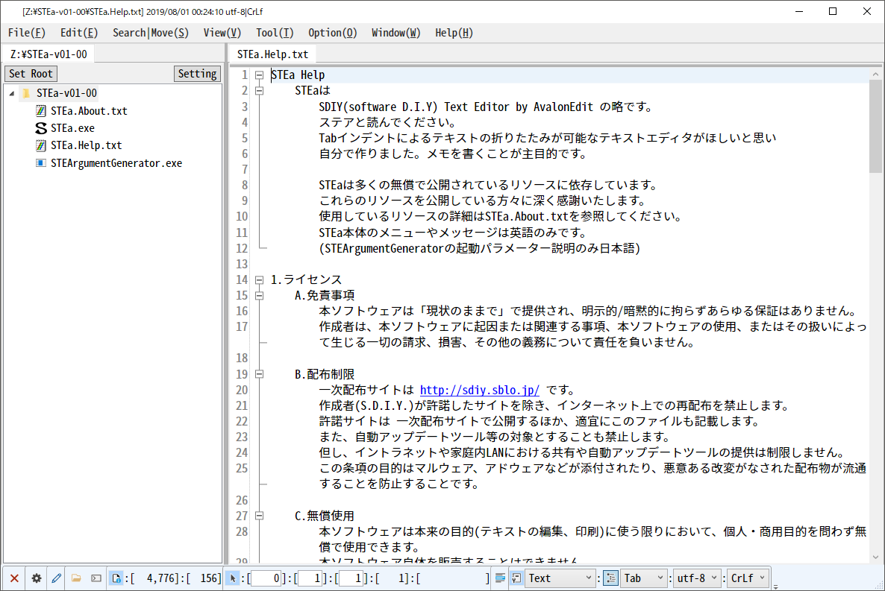
Task: Select the Z:¥STEa-v01-00 folder tab
Action: [x=49, y=54]
